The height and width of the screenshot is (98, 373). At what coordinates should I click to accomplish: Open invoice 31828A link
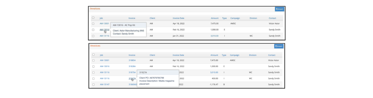tap(132, 66)
